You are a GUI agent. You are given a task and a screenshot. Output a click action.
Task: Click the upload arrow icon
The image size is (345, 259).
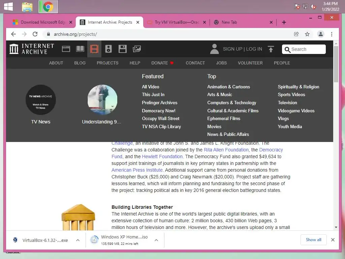(271, 49)
